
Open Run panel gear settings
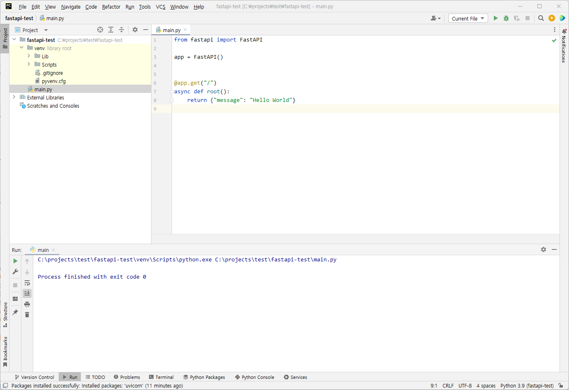544,249
